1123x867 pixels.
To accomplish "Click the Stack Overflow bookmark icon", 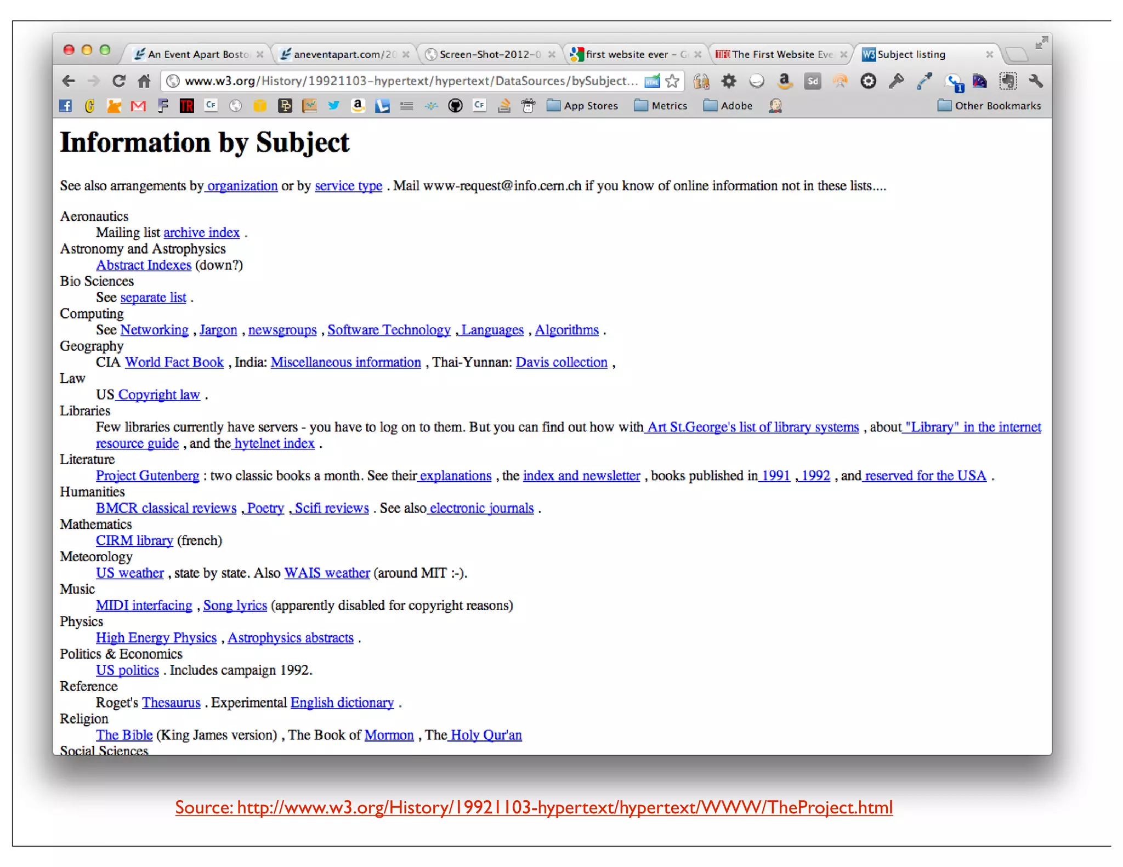I will [x=504, y=106].
